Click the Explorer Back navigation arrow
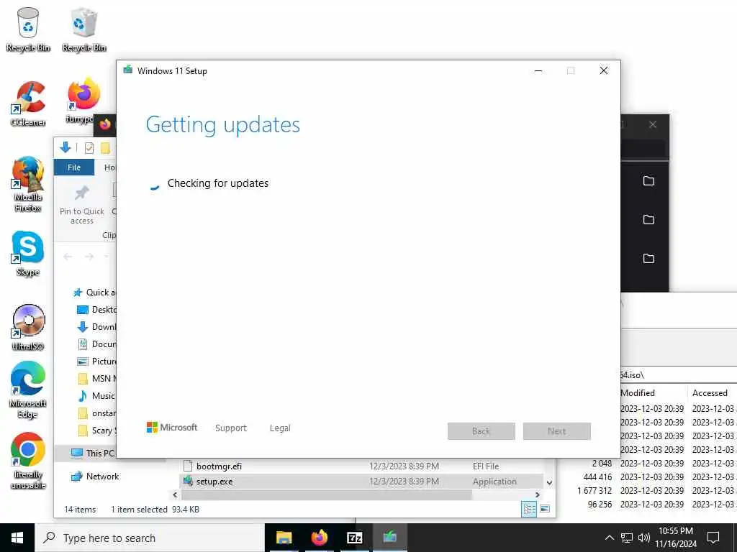Image resolution: width=737 pixels, height=552 pixels. [x=68, y=257]
